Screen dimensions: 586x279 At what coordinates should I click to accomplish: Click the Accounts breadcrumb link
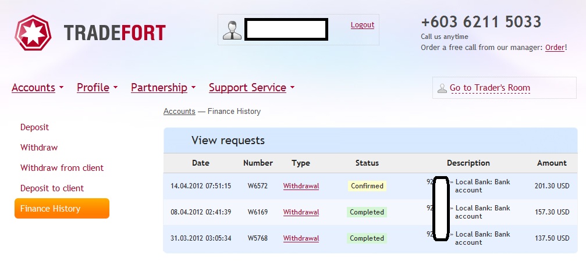tap(179, 112)
